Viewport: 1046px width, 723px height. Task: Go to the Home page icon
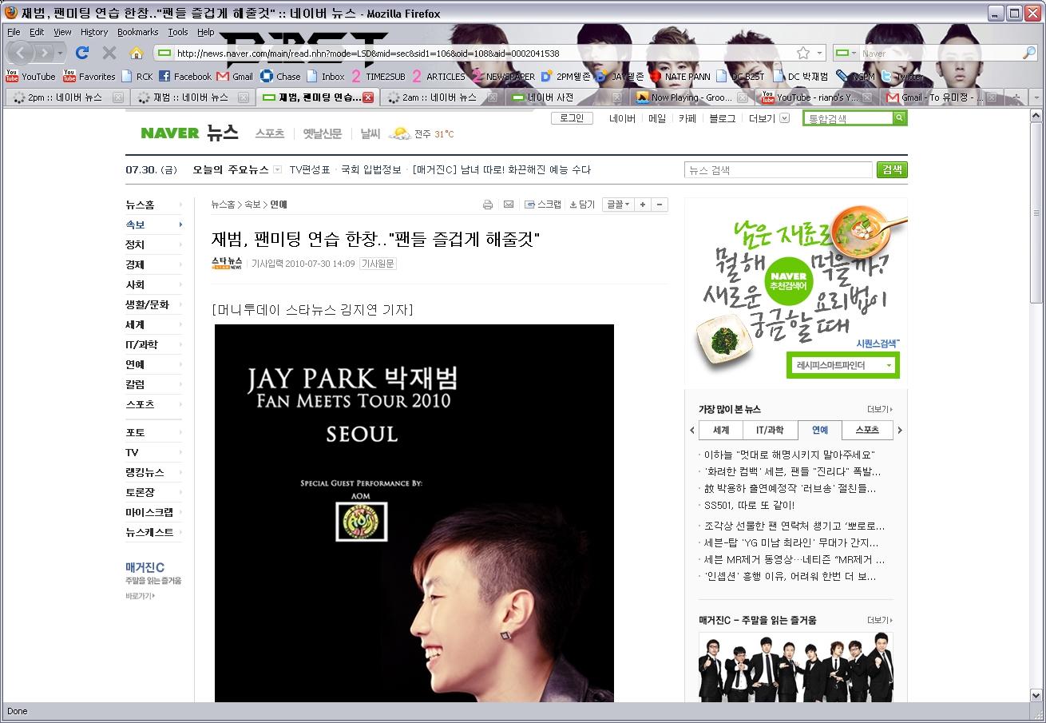coord(137,53)
